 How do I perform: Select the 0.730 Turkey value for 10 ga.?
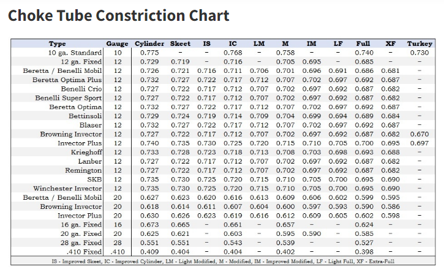pyautogui.click(x=420, y=53)
